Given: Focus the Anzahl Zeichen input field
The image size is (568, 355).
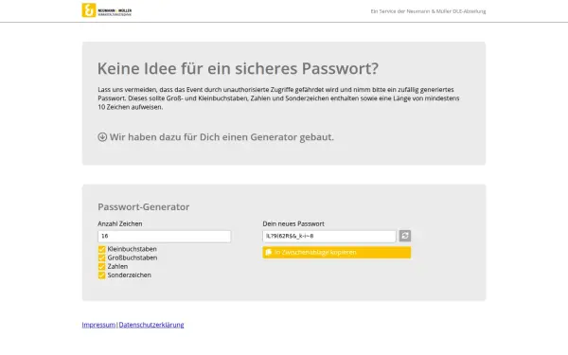Looking at the screenshot, I should (164, 236).
